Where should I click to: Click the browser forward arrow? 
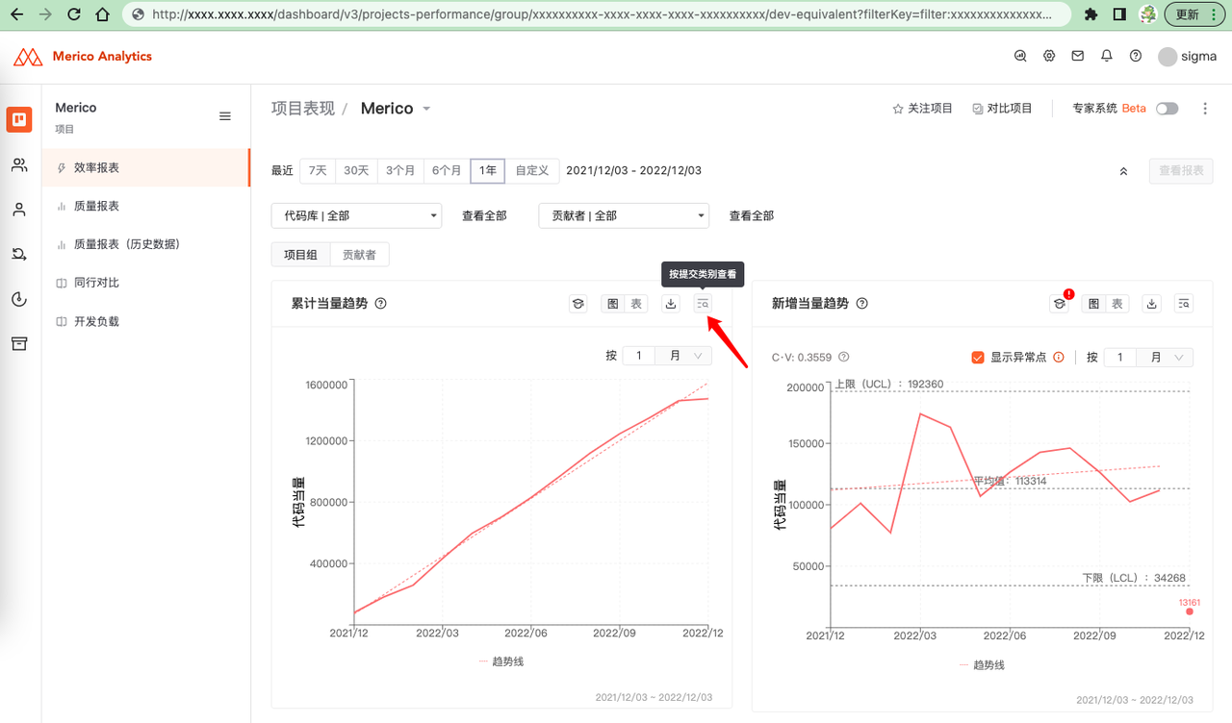45,14
